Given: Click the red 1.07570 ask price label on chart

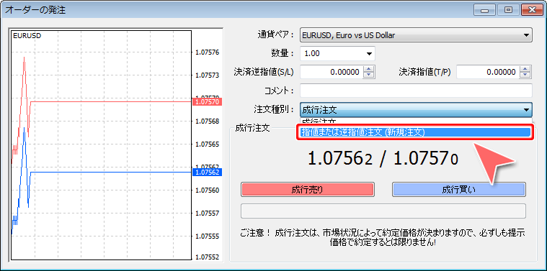Looking at the screenshot, I should pyautogui.click(x=208, y=102).
